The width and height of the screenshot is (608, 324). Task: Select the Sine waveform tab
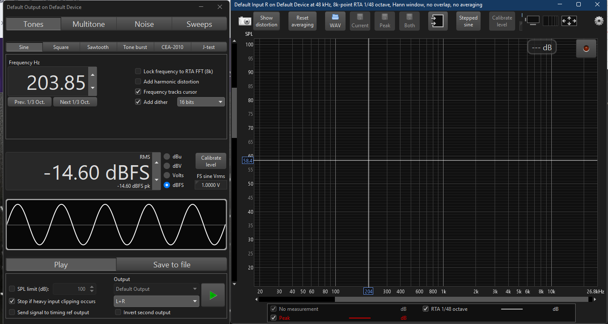click(24, 47)
